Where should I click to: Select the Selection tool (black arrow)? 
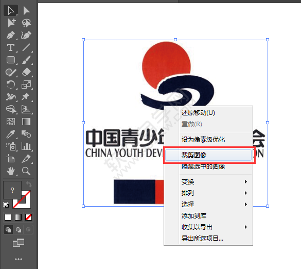pyautogui.click(x=11, y=11)
